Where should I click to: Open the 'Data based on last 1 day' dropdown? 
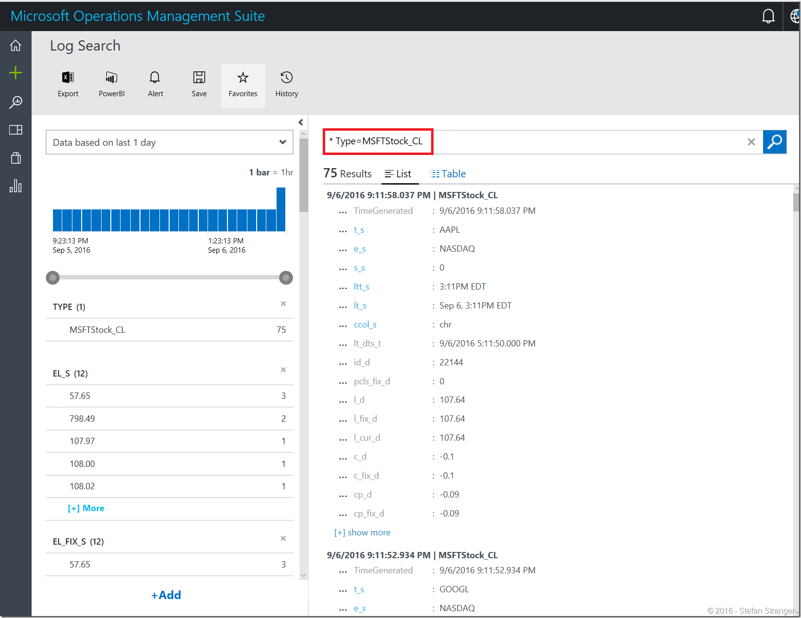[170, 142]
